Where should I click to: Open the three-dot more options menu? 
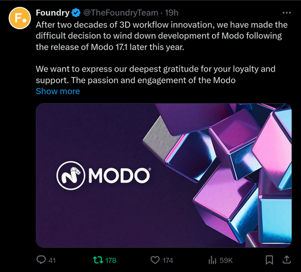click(287, 13)
